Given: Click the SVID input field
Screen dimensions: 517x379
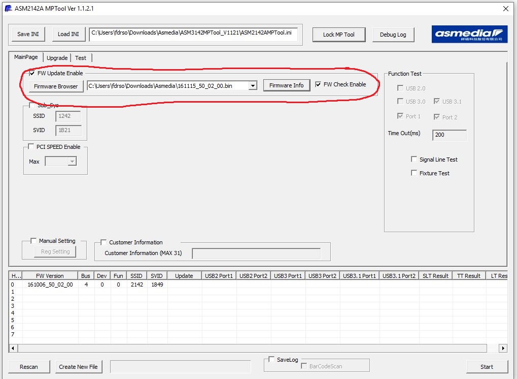Looking at the screenshot, I should tap(68, 131).
